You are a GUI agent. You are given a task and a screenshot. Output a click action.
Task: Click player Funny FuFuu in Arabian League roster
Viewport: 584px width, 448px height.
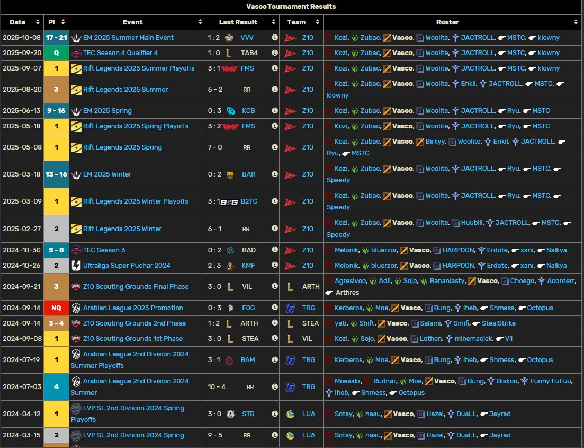click(551, 381)
